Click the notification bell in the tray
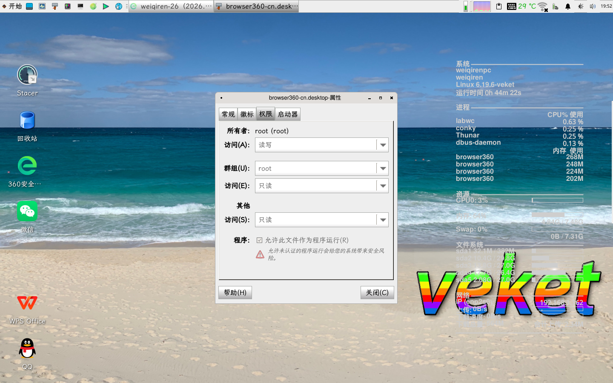The height and width of the screenshot is (383, 613). (568, 6)
